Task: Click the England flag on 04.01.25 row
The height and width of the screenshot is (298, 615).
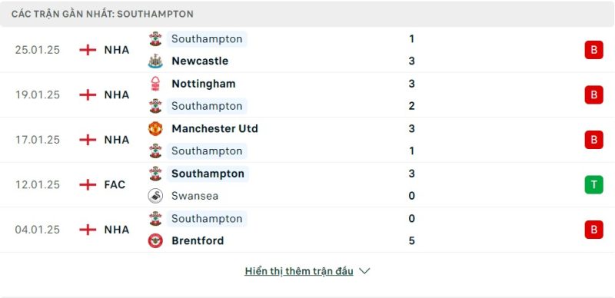Action: 88,230
